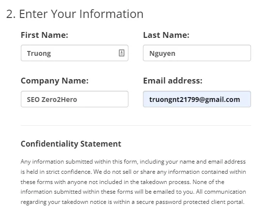This screenshot has height=217, width=267.
Task: Click the line starting "is held in strict confidence"
Action: pyautogui.click(x=133, y=172)
